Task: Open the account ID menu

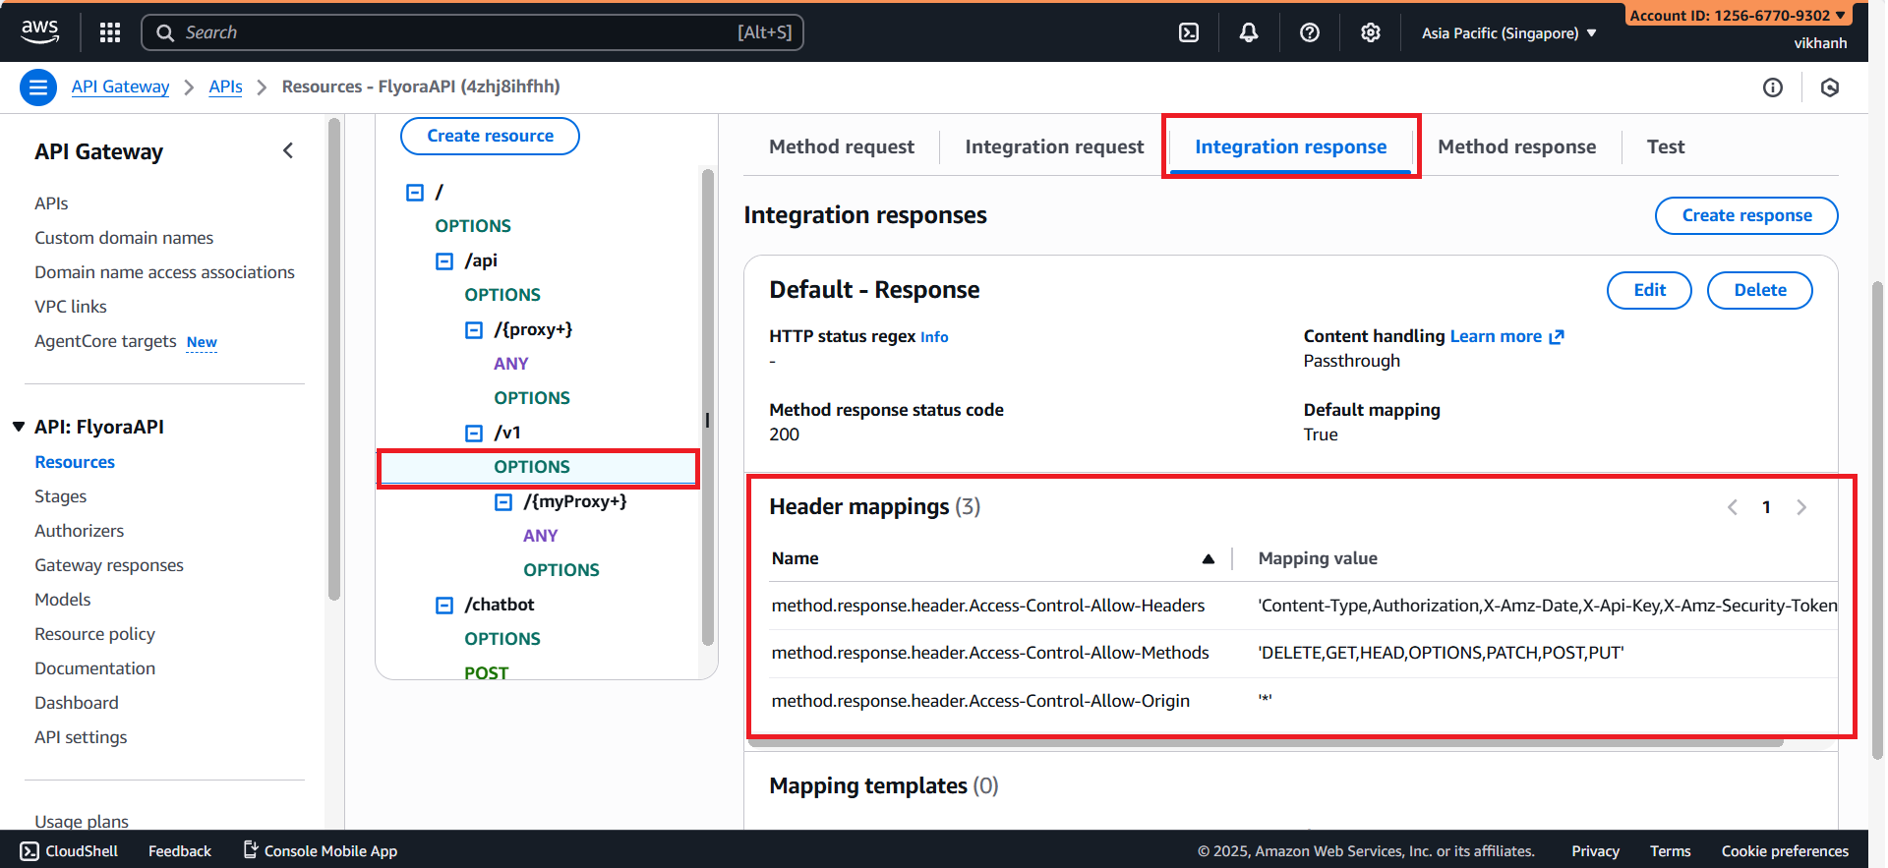Action: [x=1738, y=15]
